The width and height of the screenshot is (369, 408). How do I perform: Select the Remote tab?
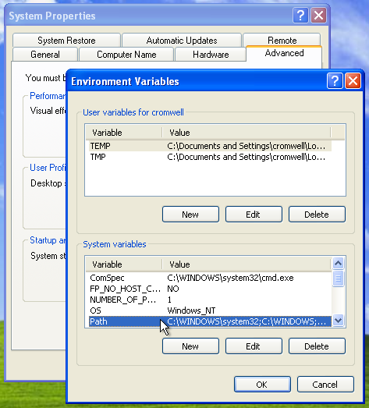[282, 41]
